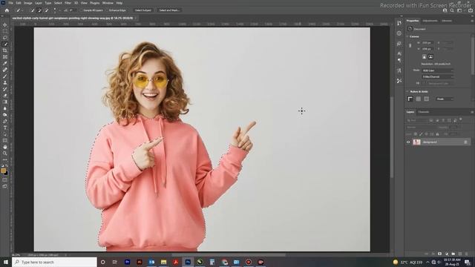The height and width of the screenshot is (267, 475).
Task: Toggle guides display in Rulers & Grids
Action: 427,99
